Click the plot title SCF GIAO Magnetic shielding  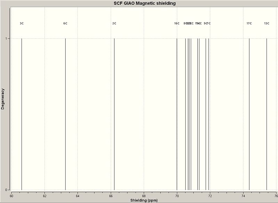point(145,3)
